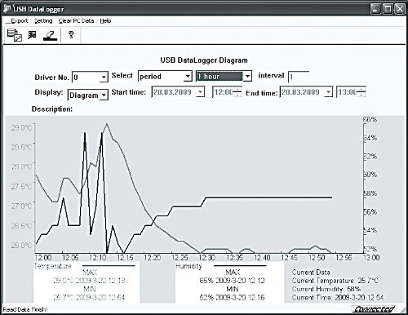Viewport: 408px width, 315px height.
Task: Click the 66% humidity axis label
Action: [370, 119]
